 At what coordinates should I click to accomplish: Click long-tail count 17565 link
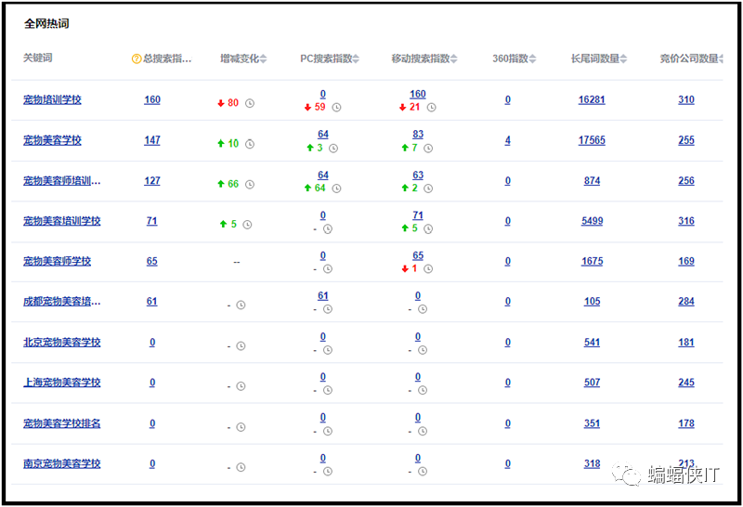(x=592, y=140)
